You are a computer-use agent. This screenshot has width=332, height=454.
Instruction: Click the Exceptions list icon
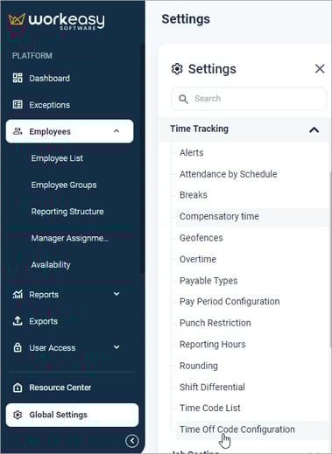[x=18, y=104]
